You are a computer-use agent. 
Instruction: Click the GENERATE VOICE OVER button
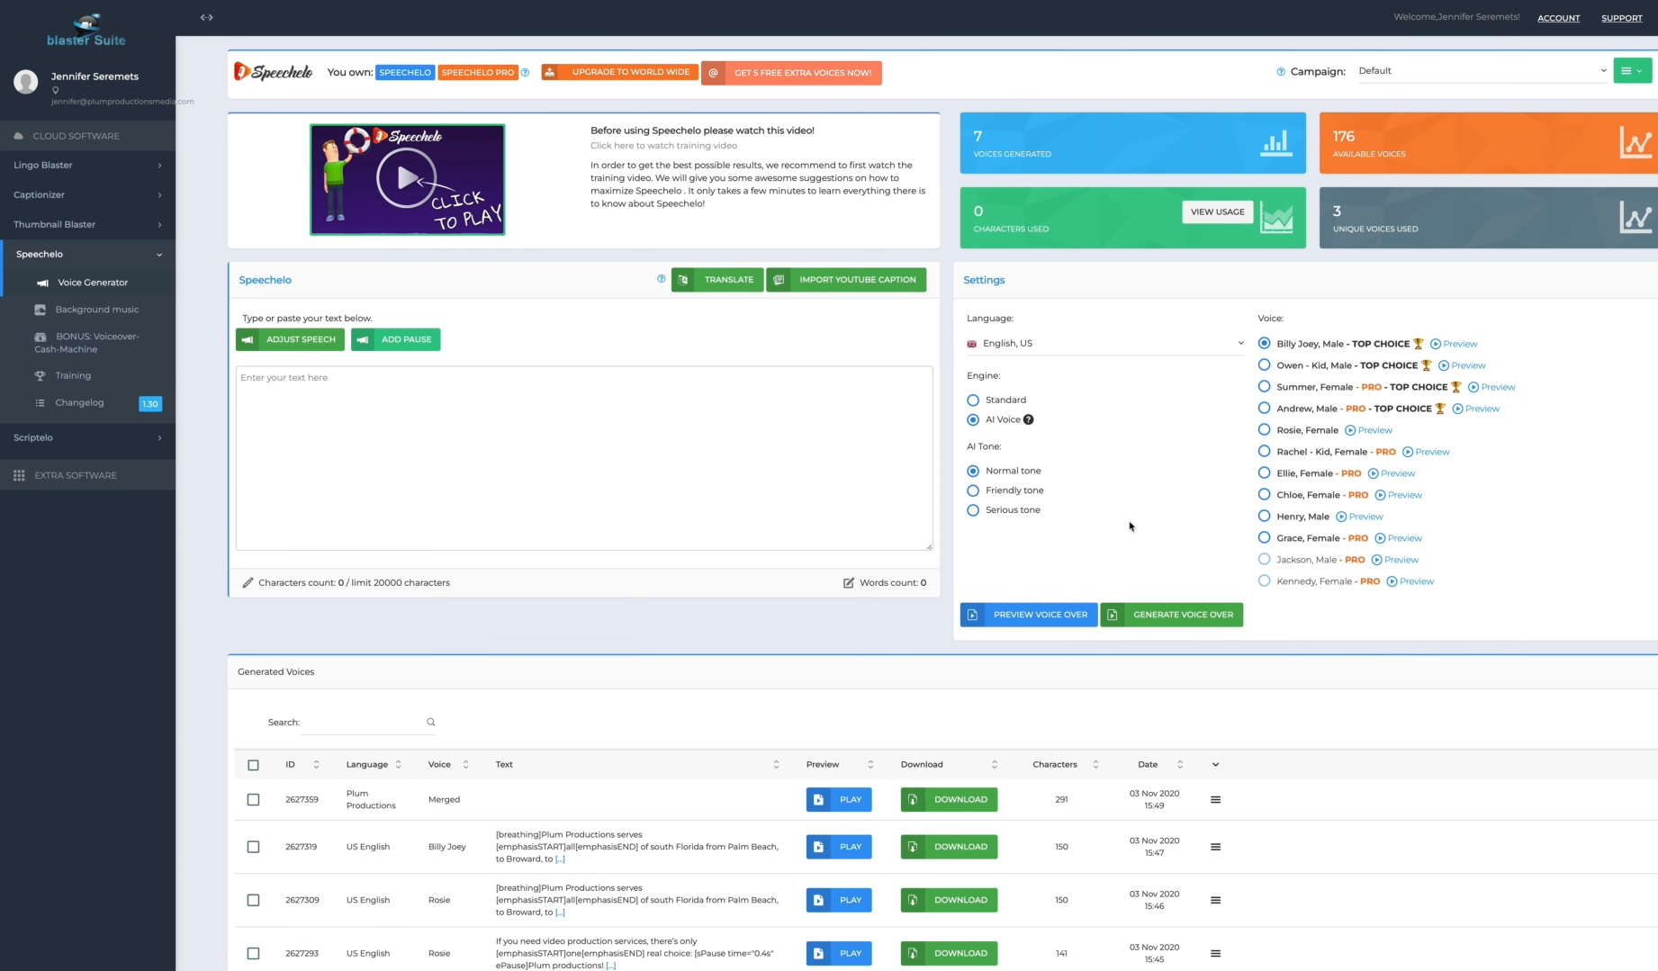[x=1171, y=615]
